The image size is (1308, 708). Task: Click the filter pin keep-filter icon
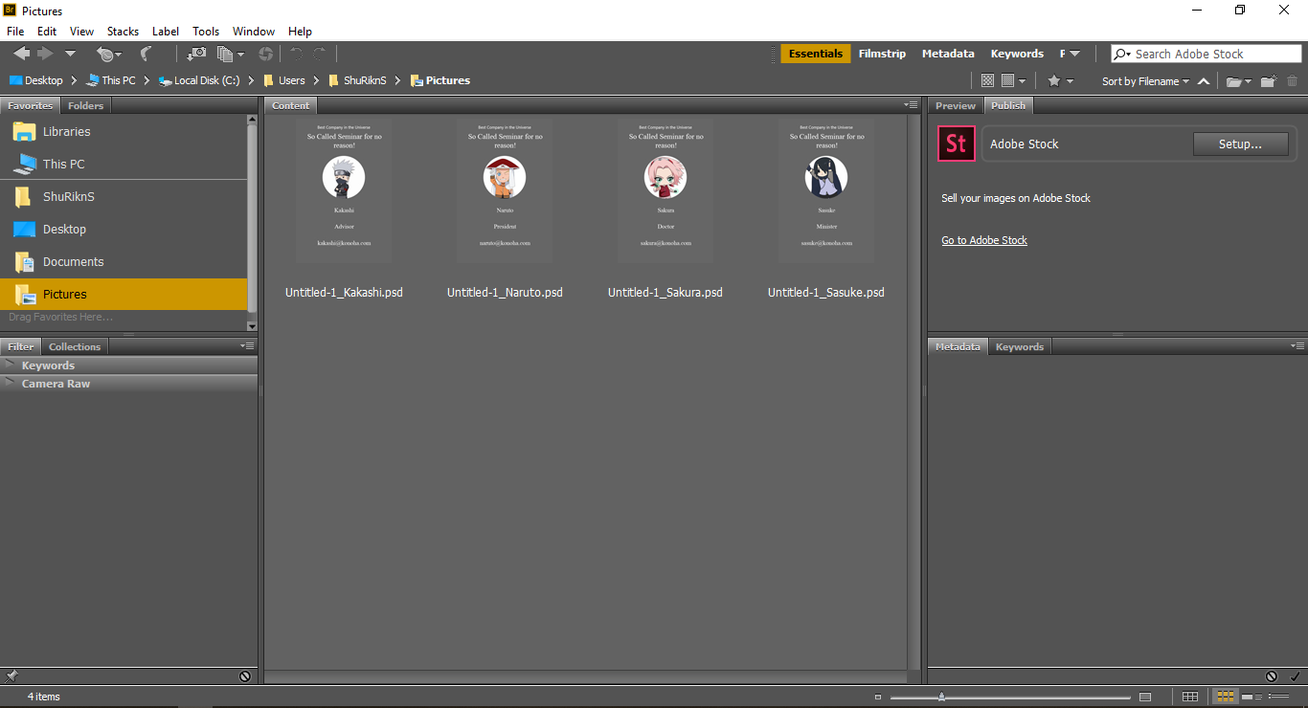[x=11, y=675]
